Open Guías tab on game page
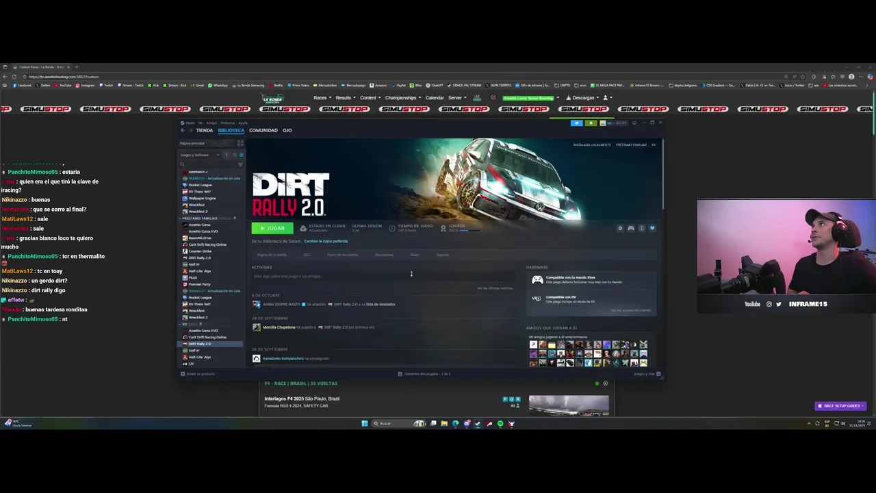876x493 pixels. pos(415,255)
